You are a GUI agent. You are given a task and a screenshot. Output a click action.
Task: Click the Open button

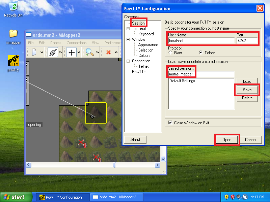227,140
